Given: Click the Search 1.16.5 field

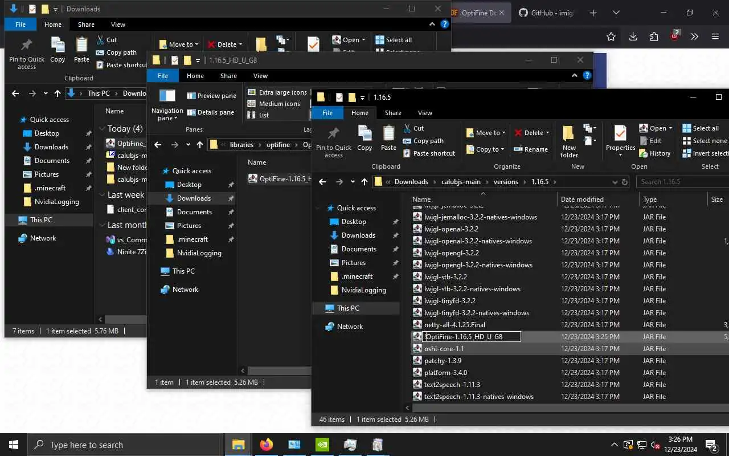Looking at the screenshot, I should [x=682, y=182].
